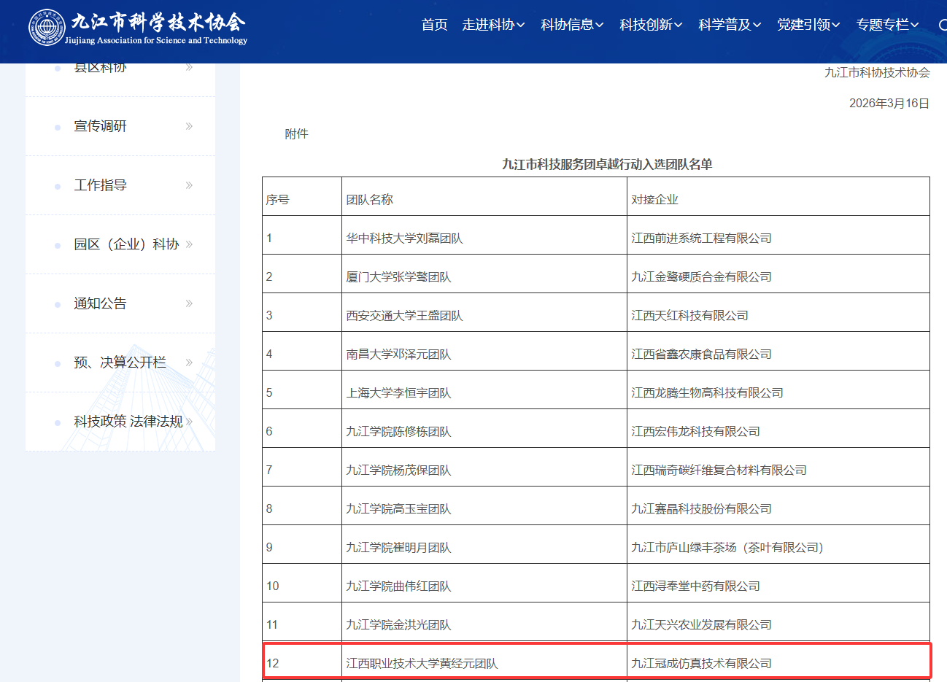The width and height of the screenshot is (947, 682).
Task: Click the search icon in the header
Action: [943, 25]
